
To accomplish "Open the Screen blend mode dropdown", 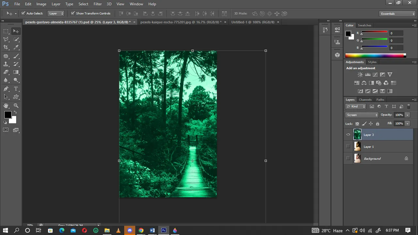I will point(362,115).
